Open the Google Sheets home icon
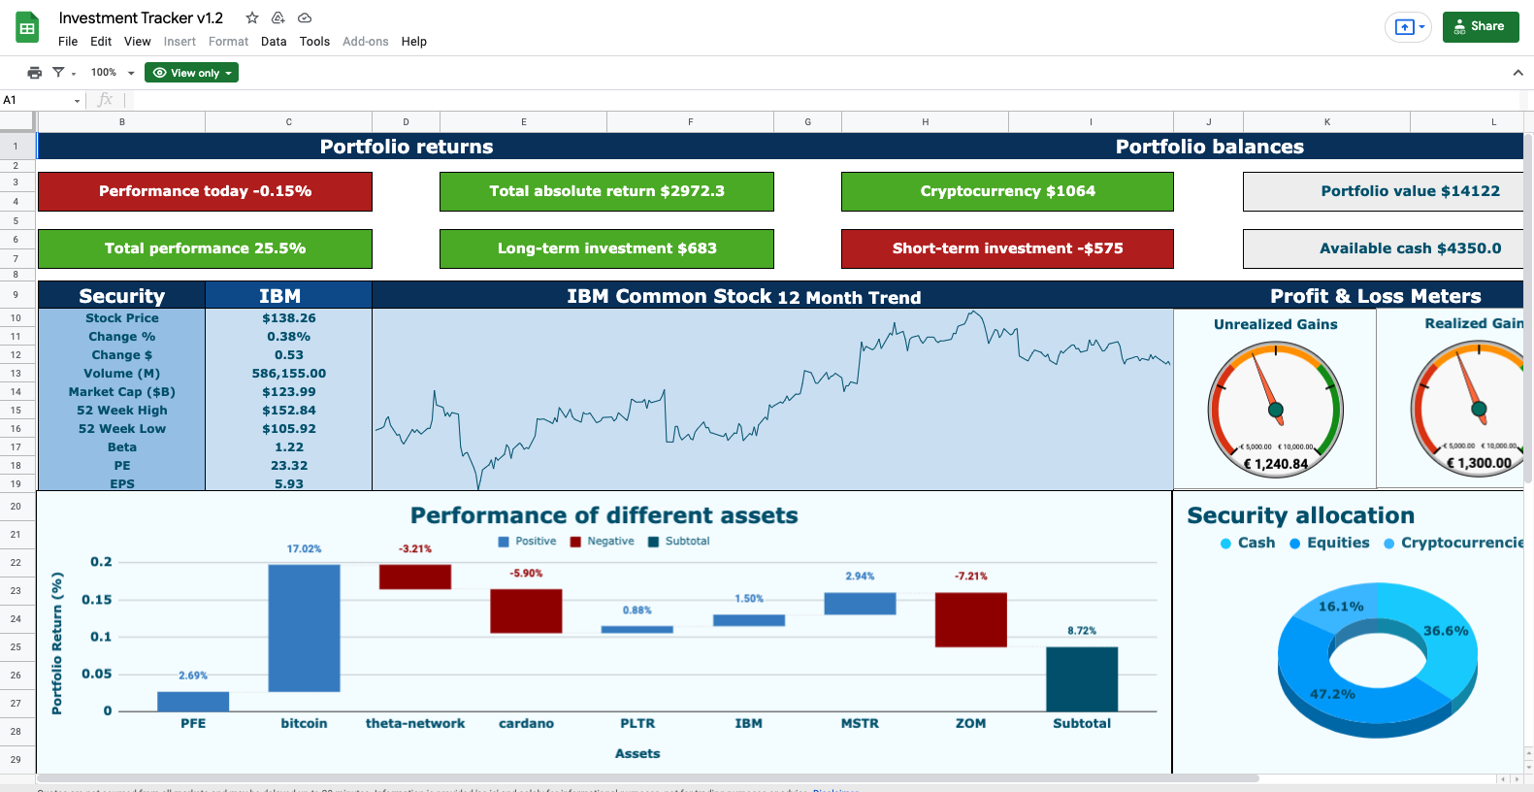The width and height of the screenshot is (1534, 792). pyautogui.click(x=27, y=28)
